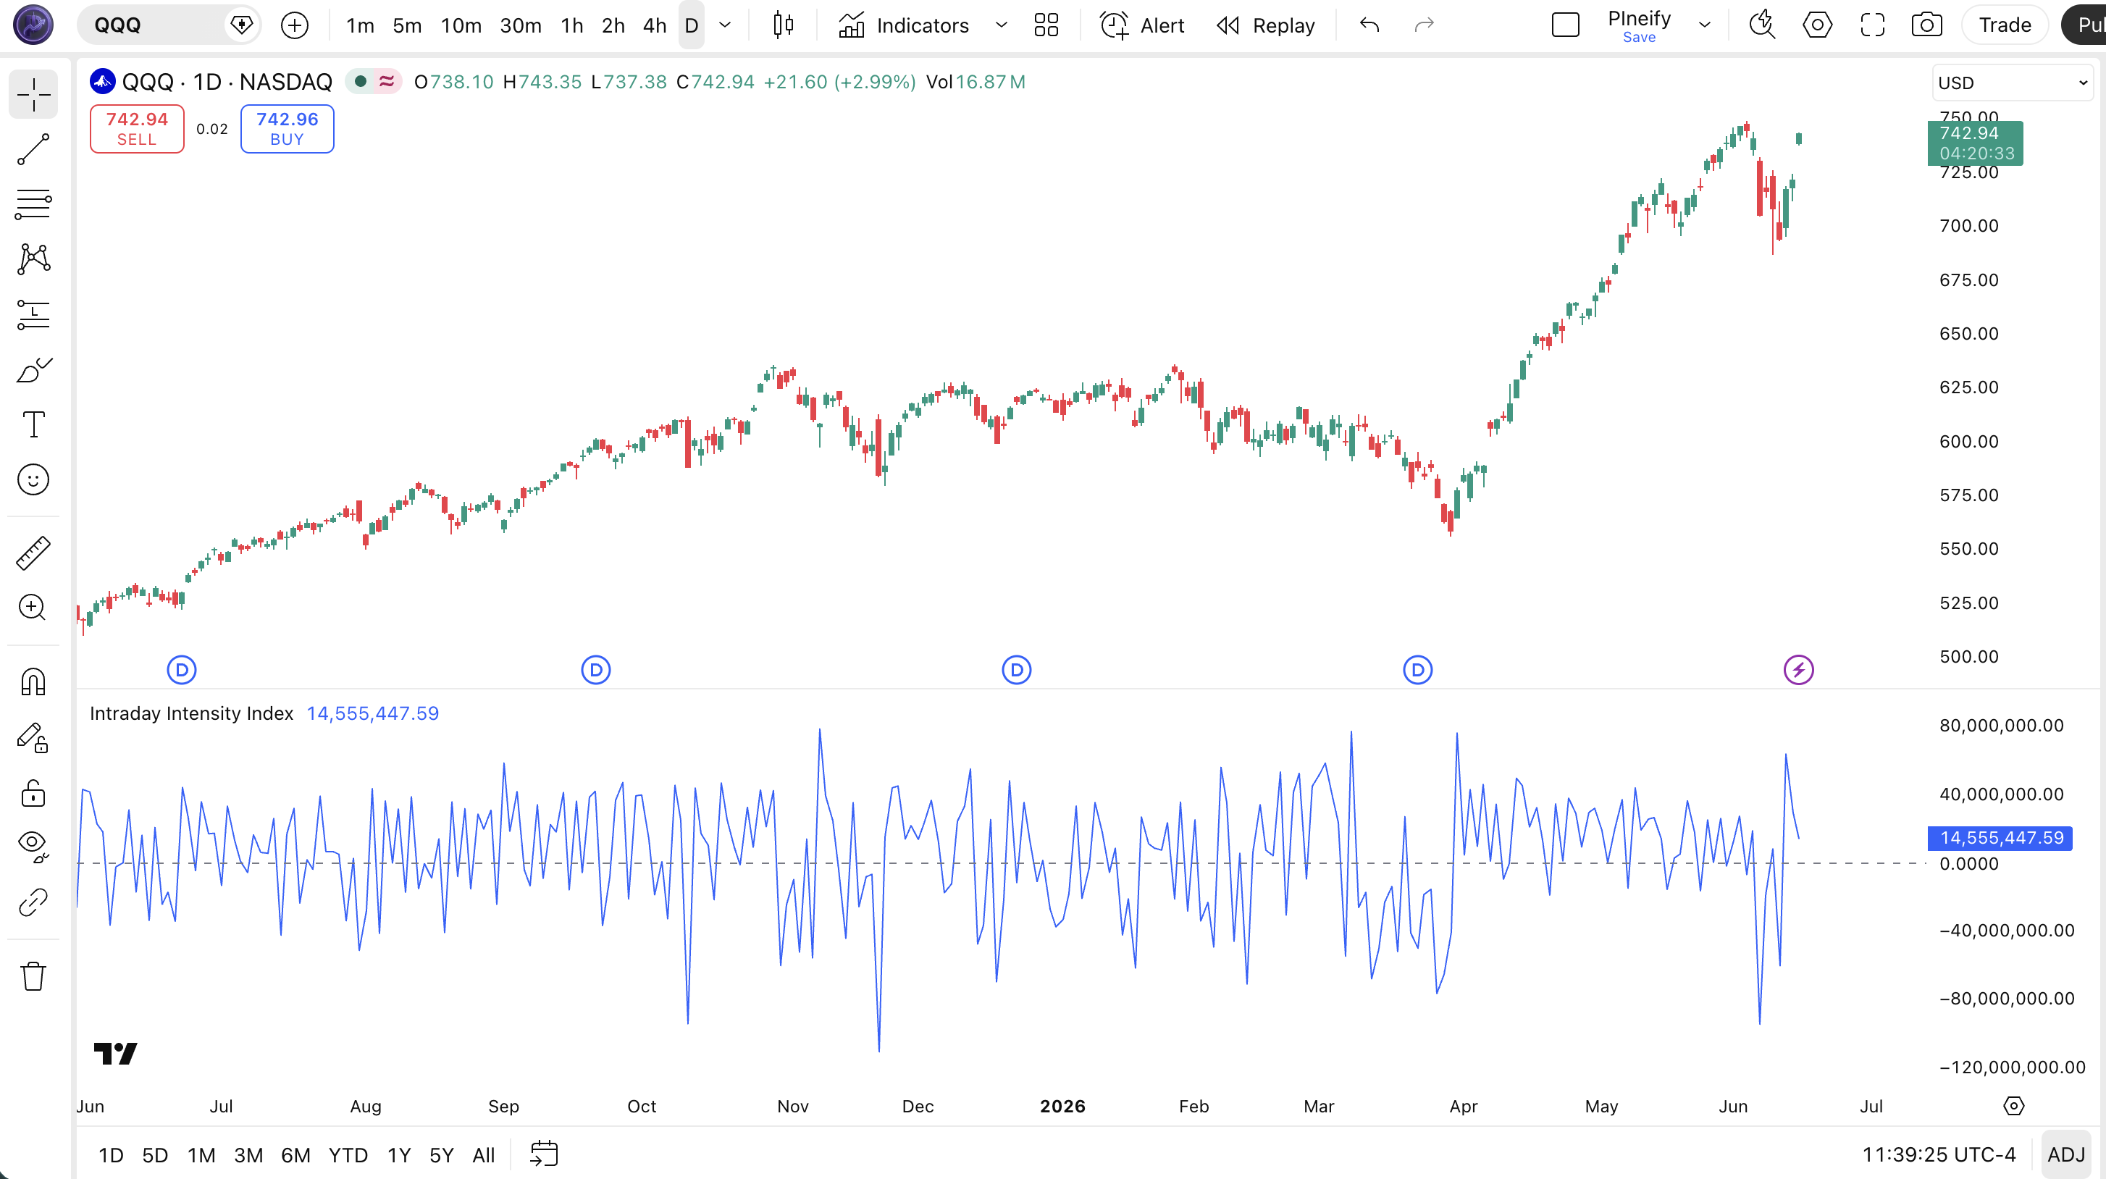This screenshot has height=1179, width=2106.
Task: Toggle hide all drawings eye icon
Action: [33, 847]
